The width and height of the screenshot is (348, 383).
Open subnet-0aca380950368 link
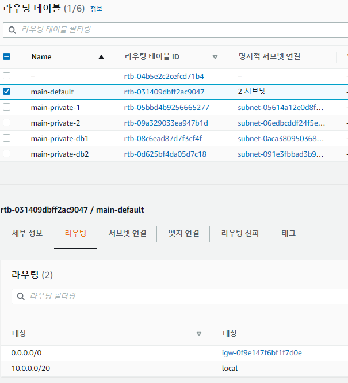[281, 138]
